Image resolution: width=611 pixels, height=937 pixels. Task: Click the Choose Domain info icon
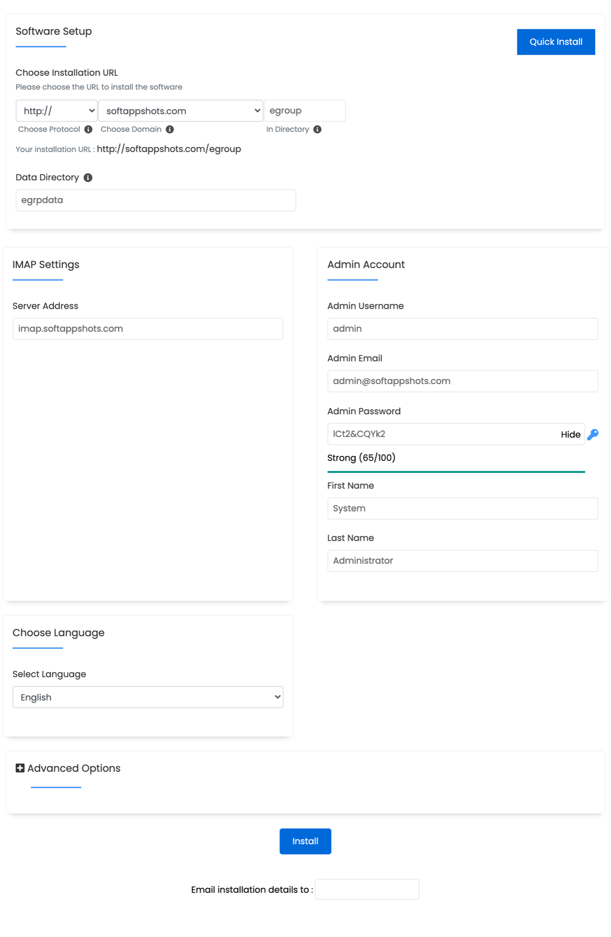coord(169,129)
